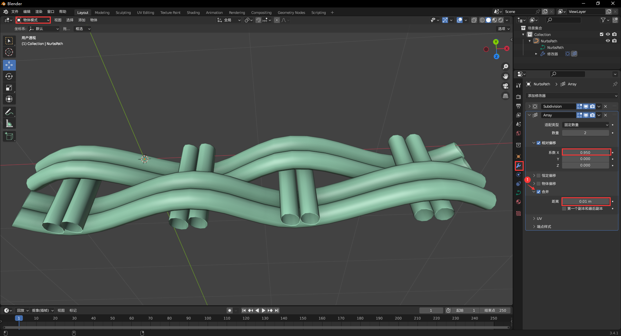Switch to the Modeling workspace tab
The width and height of the screenshot is (621, 336).
(x=102, y=13)
